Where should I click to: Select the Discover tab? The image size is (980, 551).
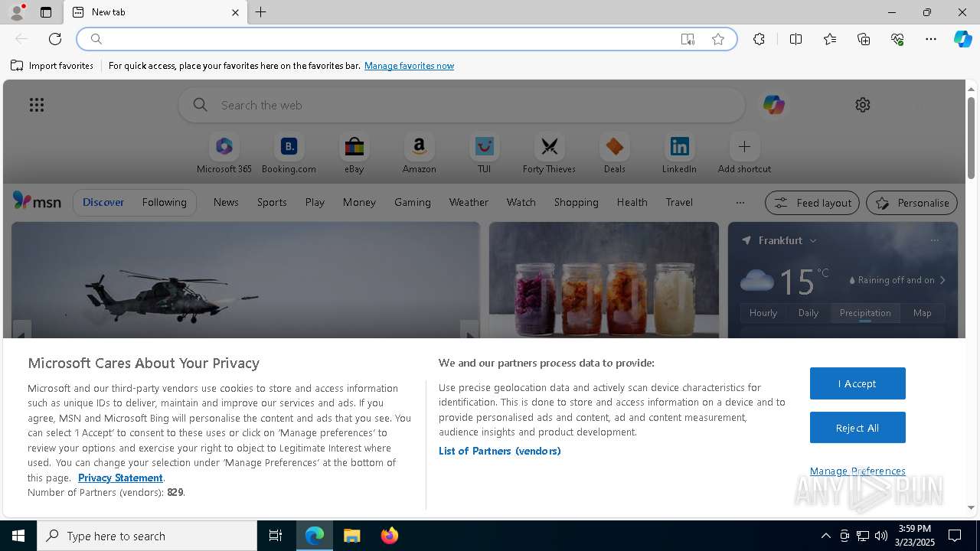(103, 202)
